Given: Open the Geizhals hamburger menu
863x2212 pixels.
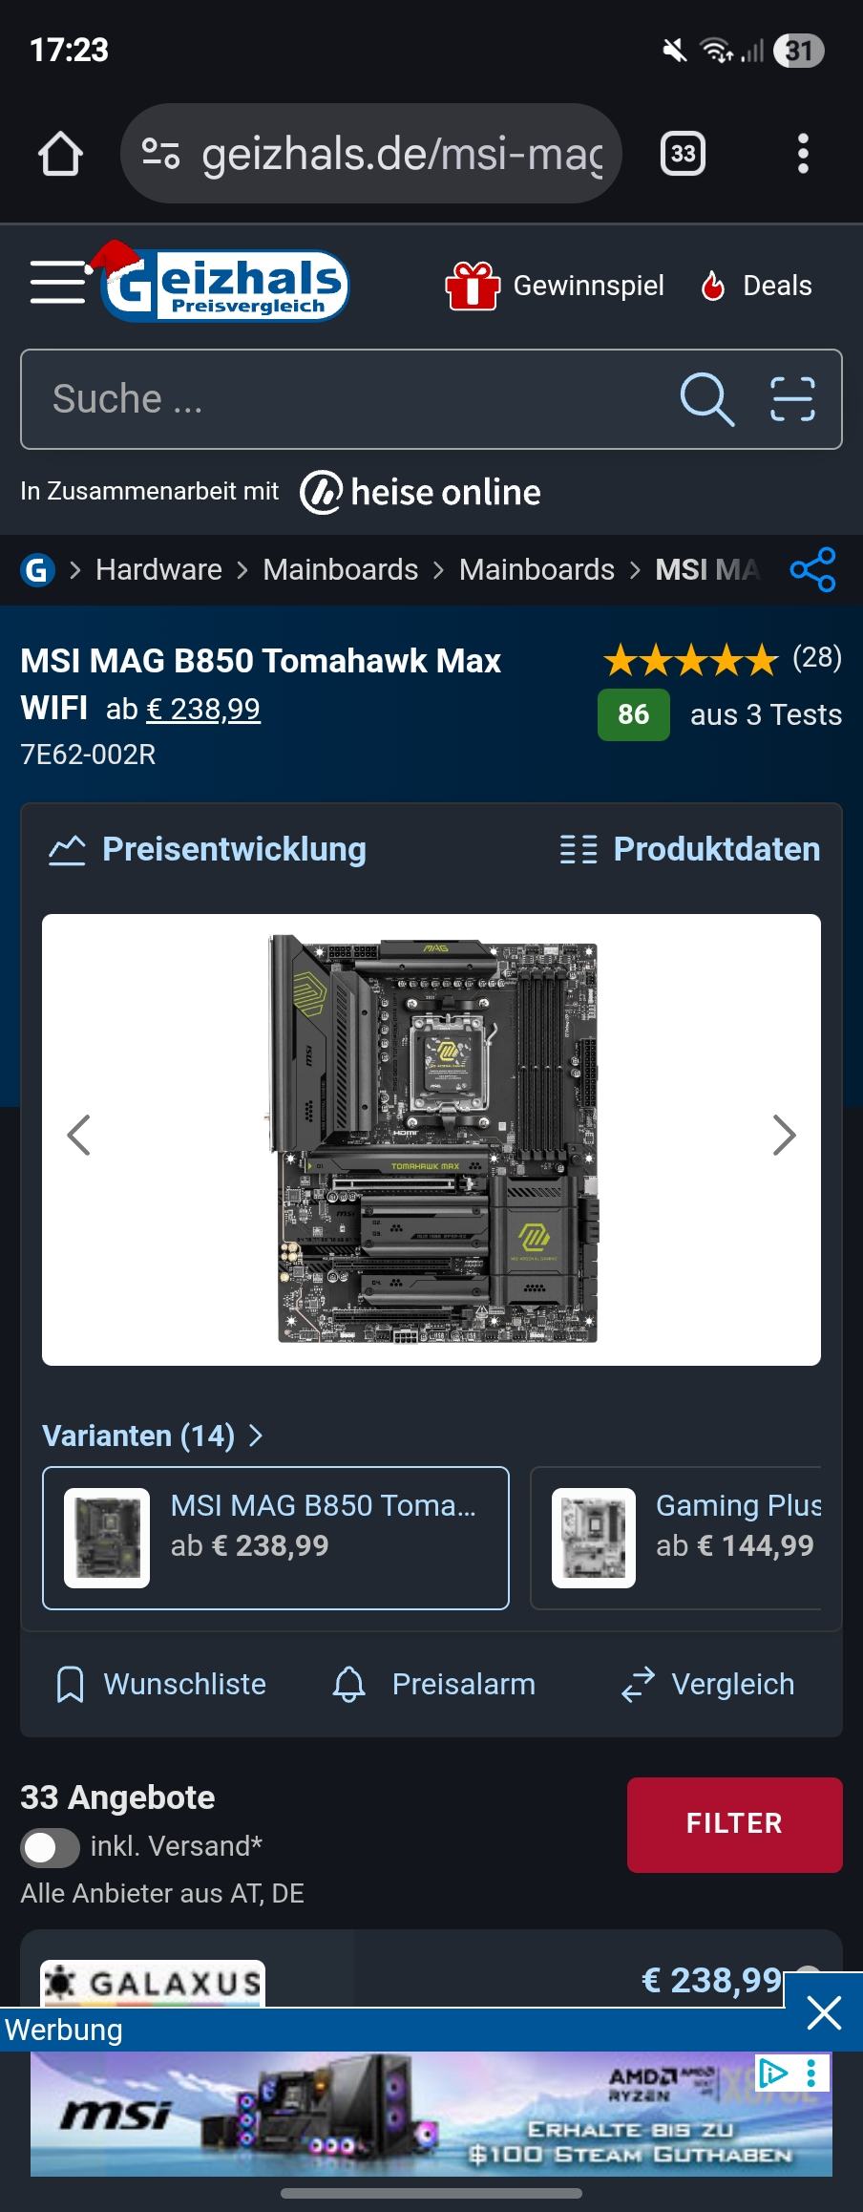Looking at the screenshot, I should tap(57, 283).
